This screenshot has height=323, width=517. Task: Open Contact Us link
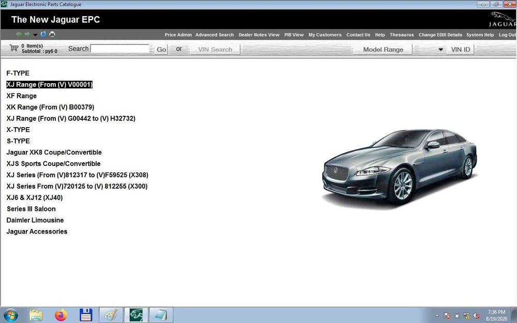click(358, 35)
